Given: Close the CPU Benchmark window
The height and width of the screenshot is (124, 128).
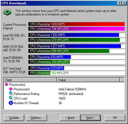Looking at the screenshot, I should (x=124, y=3).
